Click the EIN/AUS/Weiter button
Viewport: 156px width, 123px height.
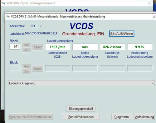[122, 34]
